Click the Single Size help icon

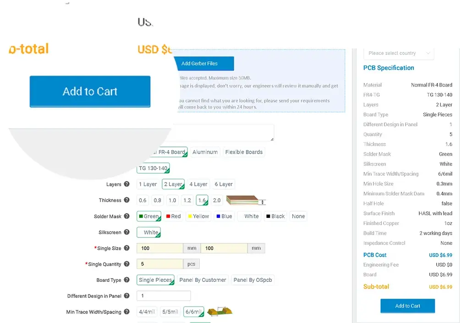pos(126,248)
